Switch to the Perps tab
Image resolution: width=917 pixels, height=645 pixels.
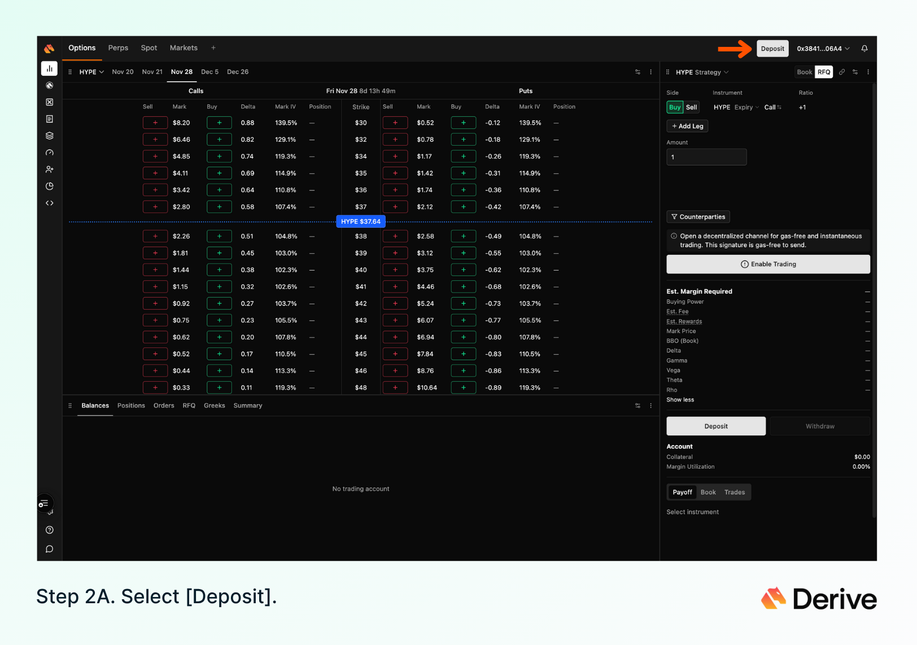pos(118,48)
